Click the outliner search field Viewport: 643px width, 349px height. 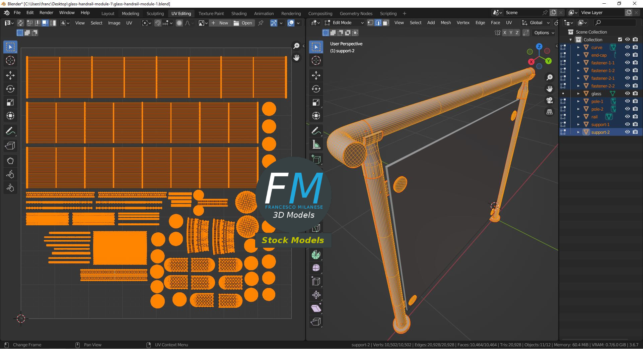615,23
